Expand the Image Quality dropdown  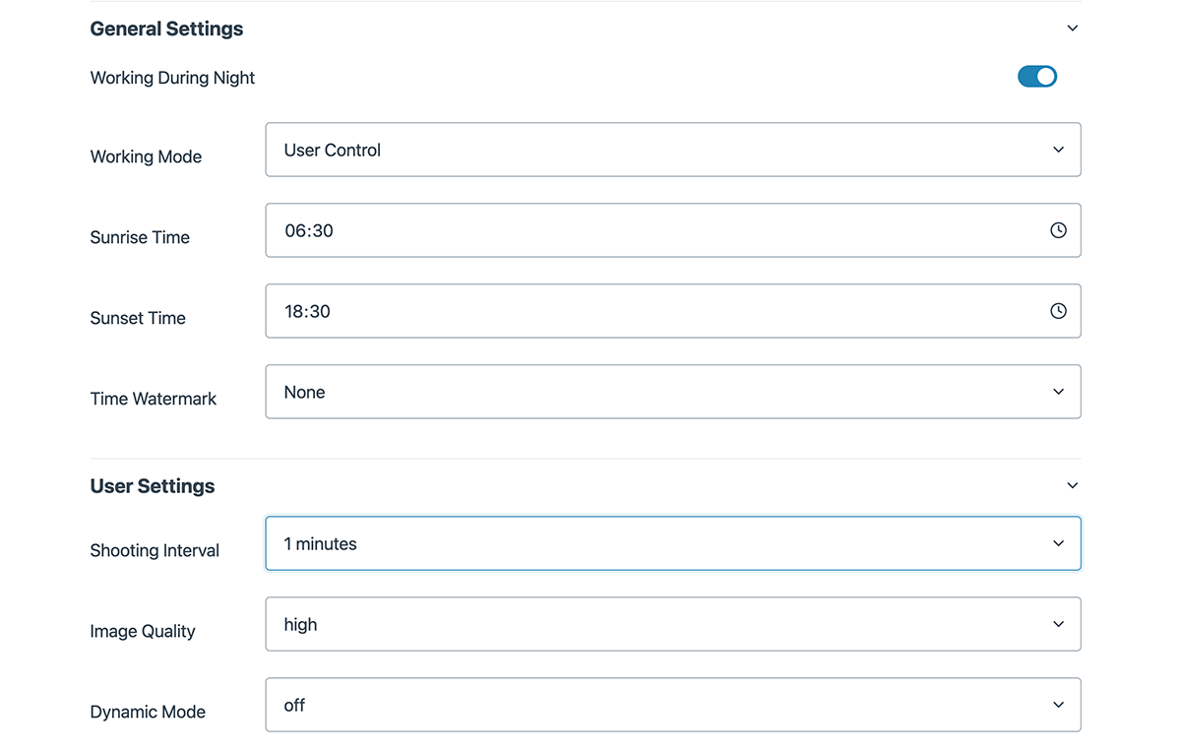tap(672, 624)
